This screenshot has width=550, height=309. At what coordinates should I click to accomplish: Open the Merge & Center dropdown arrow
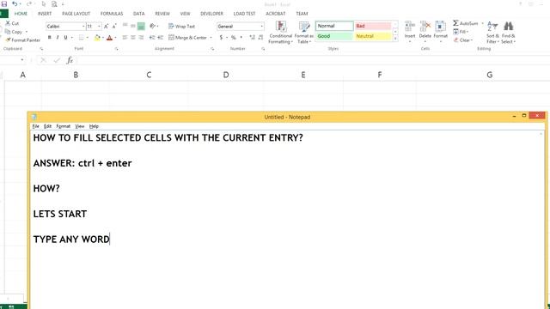[x=211, y=37]
